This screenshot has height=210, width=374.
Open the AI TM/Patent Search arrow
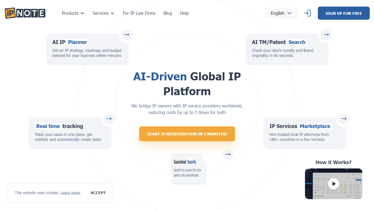click(326, 35)
